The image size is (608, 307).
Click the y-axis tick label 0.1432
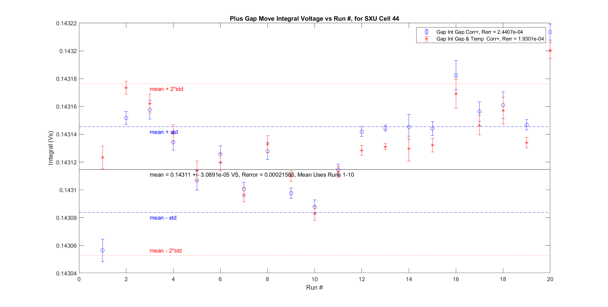68,51
